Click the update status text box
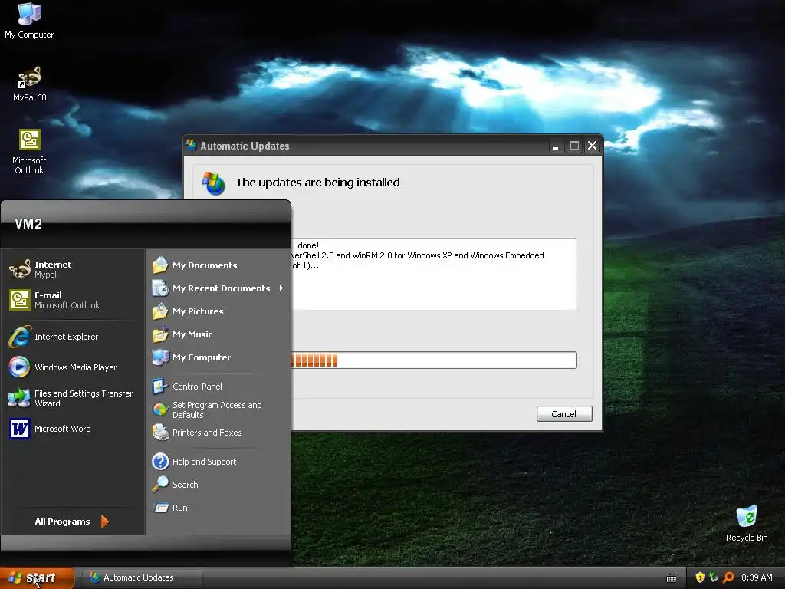 click(x=434, y=275)
